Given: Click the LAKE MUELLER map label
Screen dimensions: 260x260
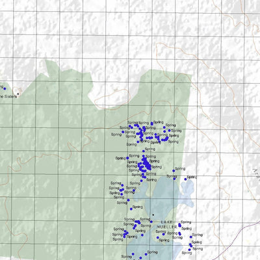Looking at the screenshot, I should click(x=167, y=224).
